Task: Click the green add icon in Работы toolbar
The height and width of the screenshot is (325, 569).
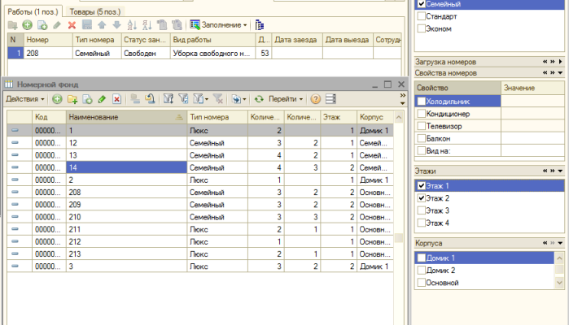Action: click(x=27, y=25)
